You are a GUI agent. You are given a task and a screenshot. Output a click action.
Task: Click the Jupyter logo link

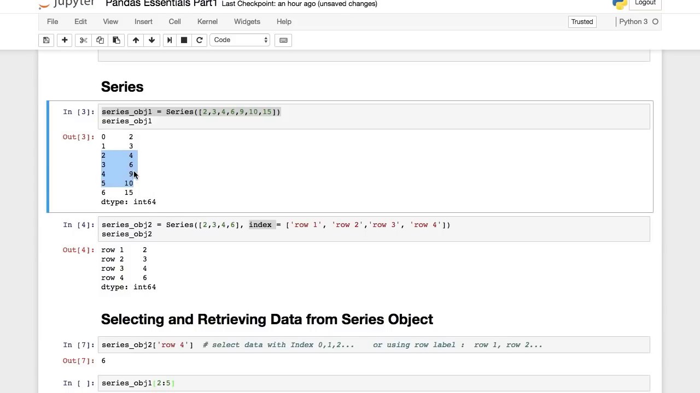(x=67, y=4)
